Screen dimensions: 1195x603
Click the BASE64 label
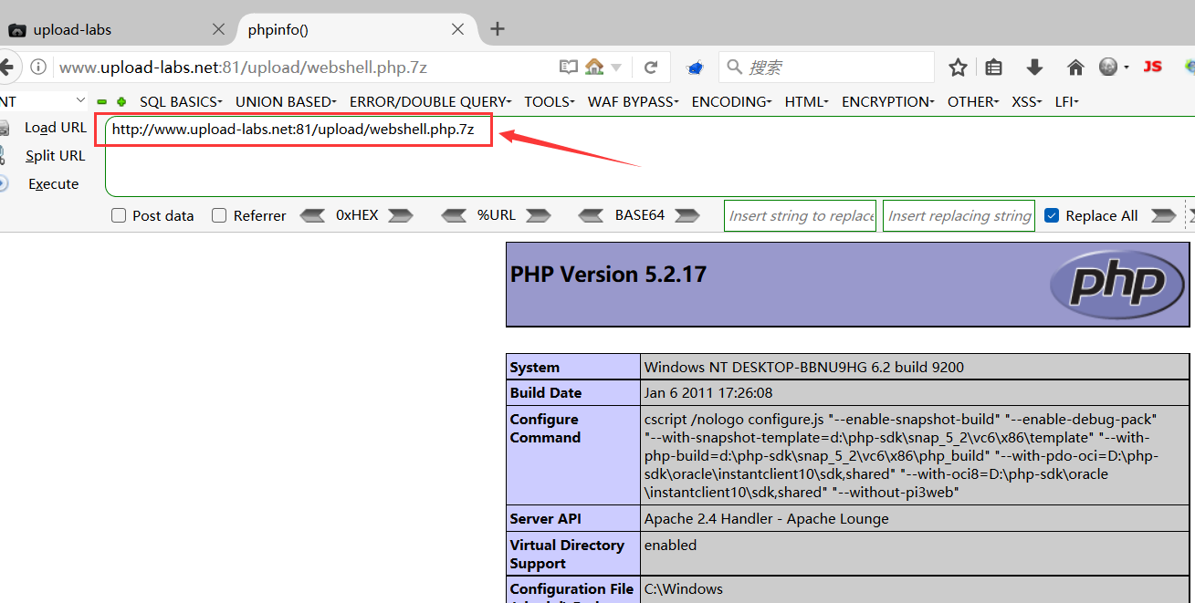[x=639, y=215]
